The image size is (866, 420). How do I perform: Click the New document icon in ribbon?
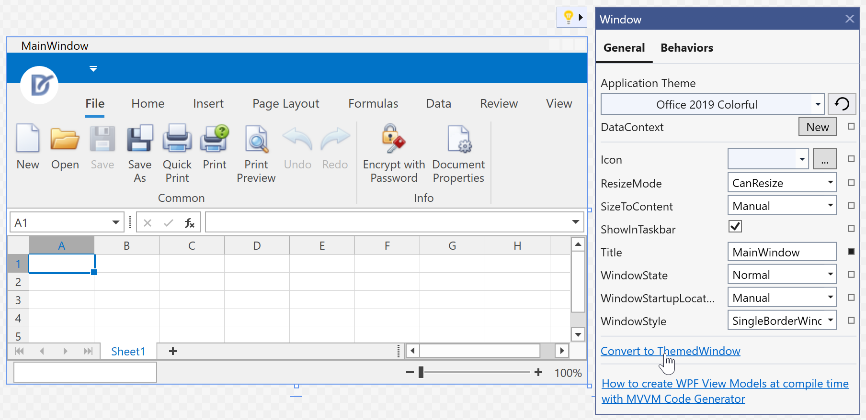click(28, 139)
